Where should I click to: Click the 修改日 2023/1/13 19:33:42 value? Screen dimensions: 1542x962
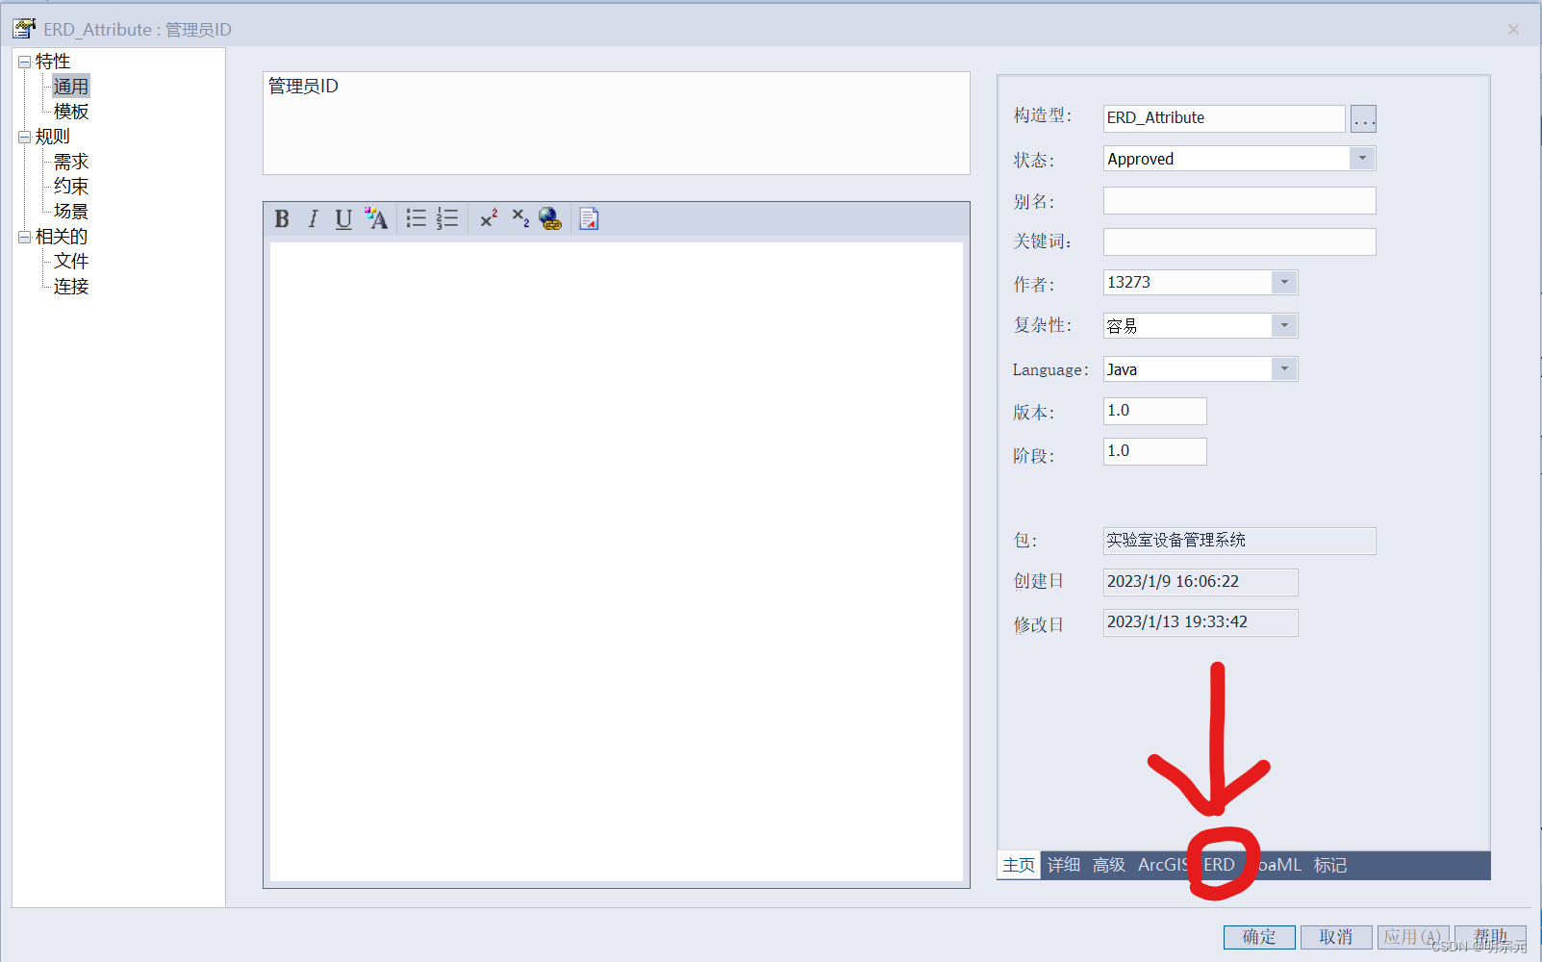1201,622
